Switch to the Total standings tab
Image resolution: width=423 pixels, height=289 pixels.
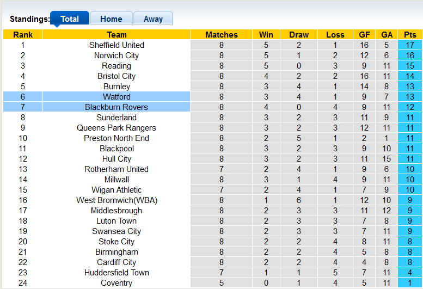(70, 19)
